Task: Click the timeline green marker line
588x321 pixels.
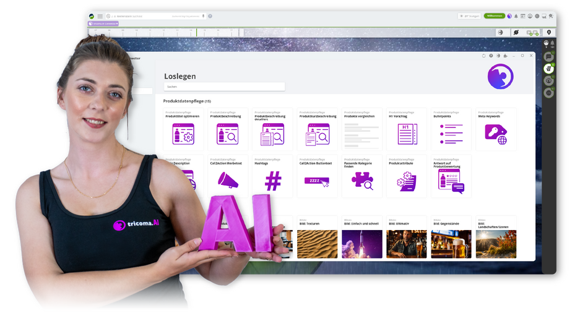Action: [196, 33]
